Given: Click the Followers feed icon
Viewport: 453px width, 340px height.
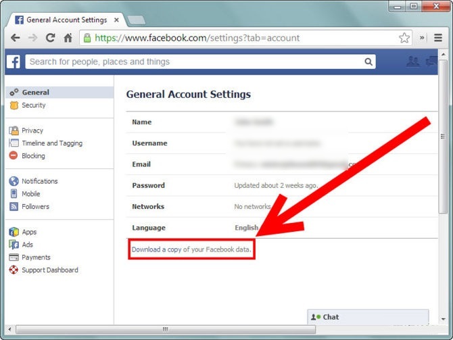Looking at the screenshot, I should pos(14,206).
